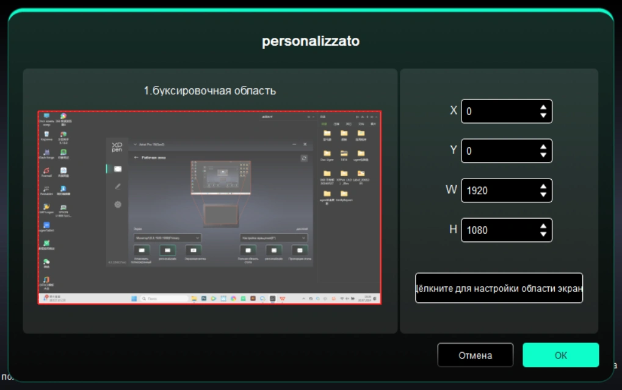Decrement the Y coordinate spinner
The height and width of the screenshot is (390, 622).
(543, 155)
